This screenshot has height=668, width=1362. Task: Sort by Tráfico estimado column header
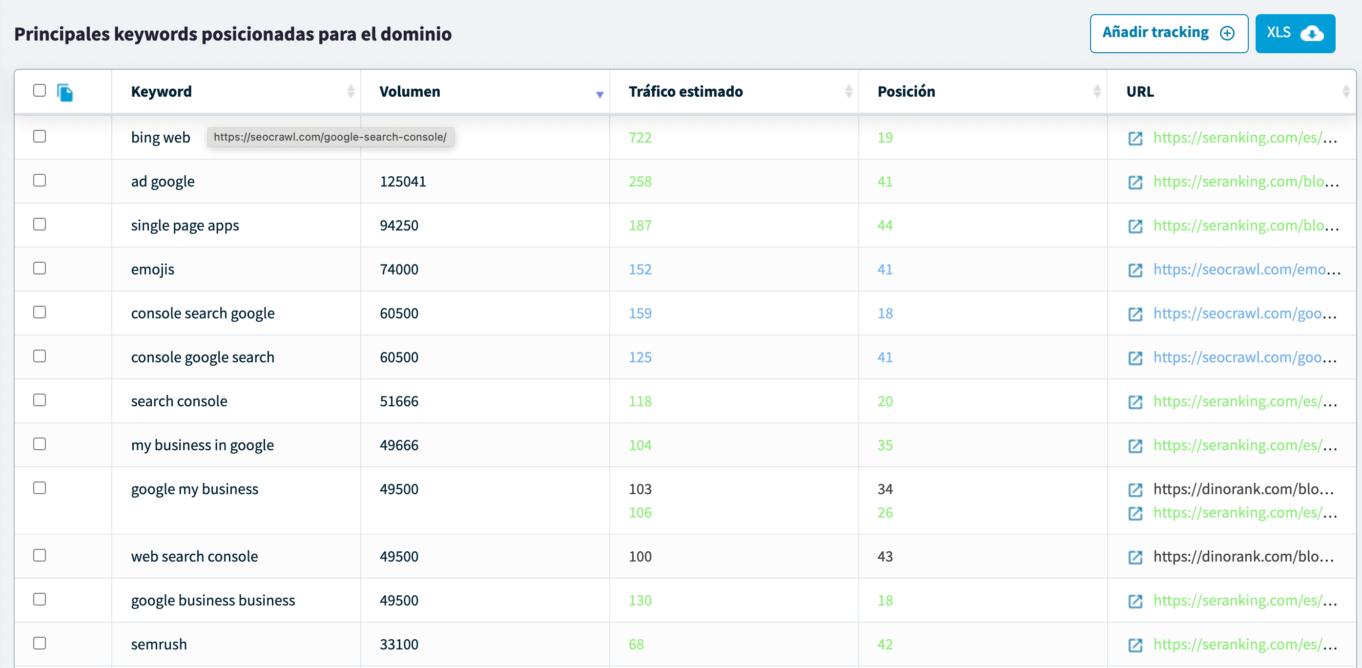coord(685,91)
